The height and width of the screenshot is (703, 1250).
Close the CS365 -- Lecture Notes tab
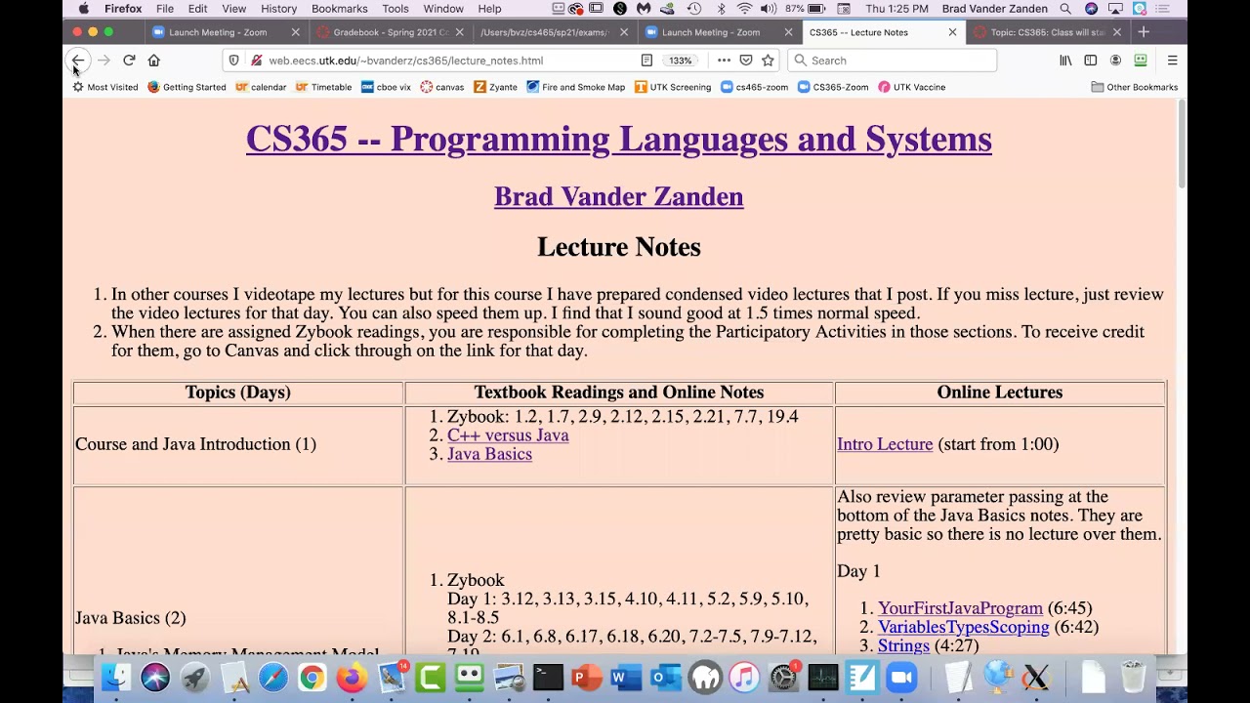coord(952,32)
